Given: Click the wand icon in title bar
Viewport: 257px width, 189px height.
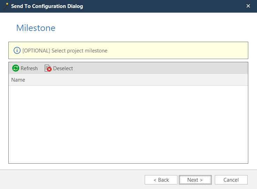Looking at the screenshot, I should tap(6, 6).
